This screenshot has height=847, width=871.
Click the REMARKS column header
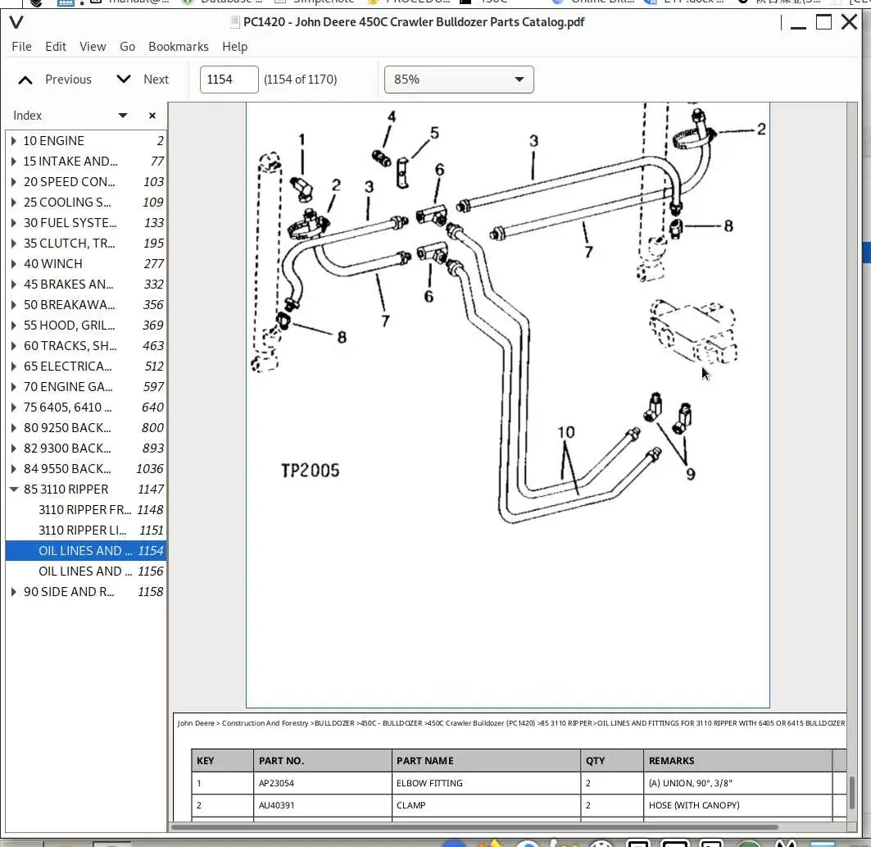(737, 761)
